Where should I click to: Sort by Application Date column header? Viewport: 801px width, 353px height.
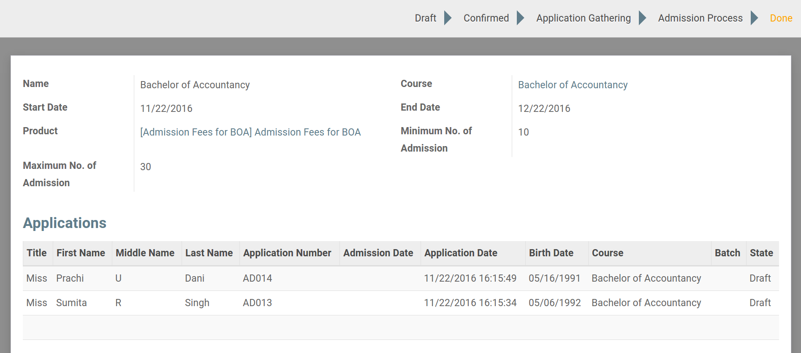[x=461, y=253]
